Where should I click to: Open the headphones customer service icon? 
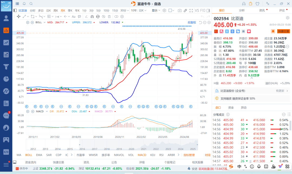(244, 4)
